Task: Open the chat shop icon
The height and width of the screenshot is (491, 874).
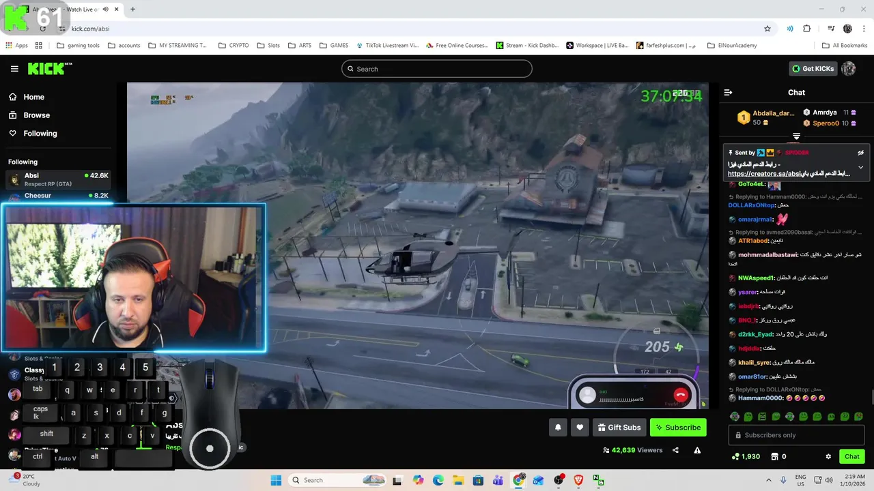Action: [775, 456]
